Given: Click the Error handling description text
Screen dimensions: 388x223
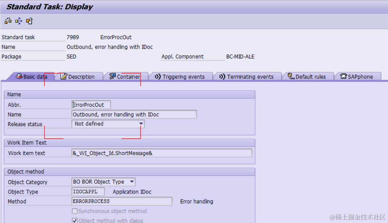Looking at the screenshot, I should coord(197,202).
